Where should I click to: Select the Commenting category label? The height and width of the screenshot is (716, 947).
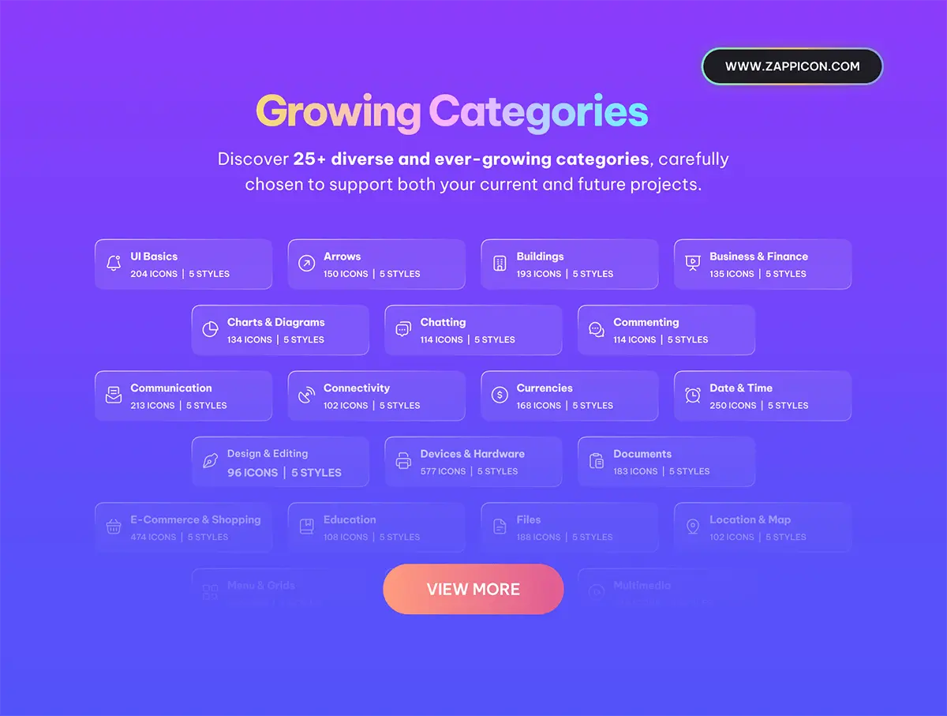(646, 322)
